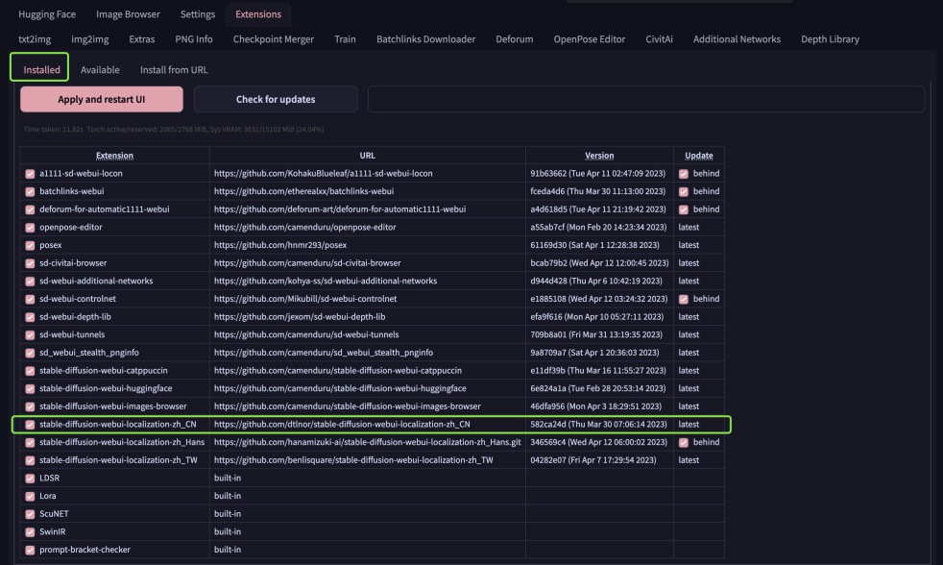Switch to Available extensions sub-tab

pyautogui.click(x=100, y=69)
